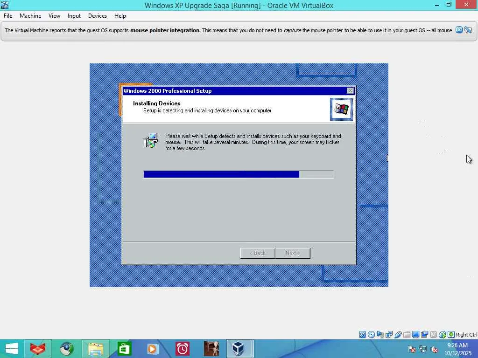Click the network adapters status icon
Viewport: 478px width, 358px height.
[x=389, y=335]
